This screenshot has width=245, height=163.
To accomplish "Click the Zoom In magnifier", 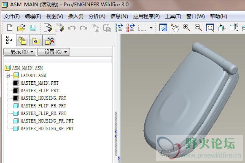I will pos(186,28).
